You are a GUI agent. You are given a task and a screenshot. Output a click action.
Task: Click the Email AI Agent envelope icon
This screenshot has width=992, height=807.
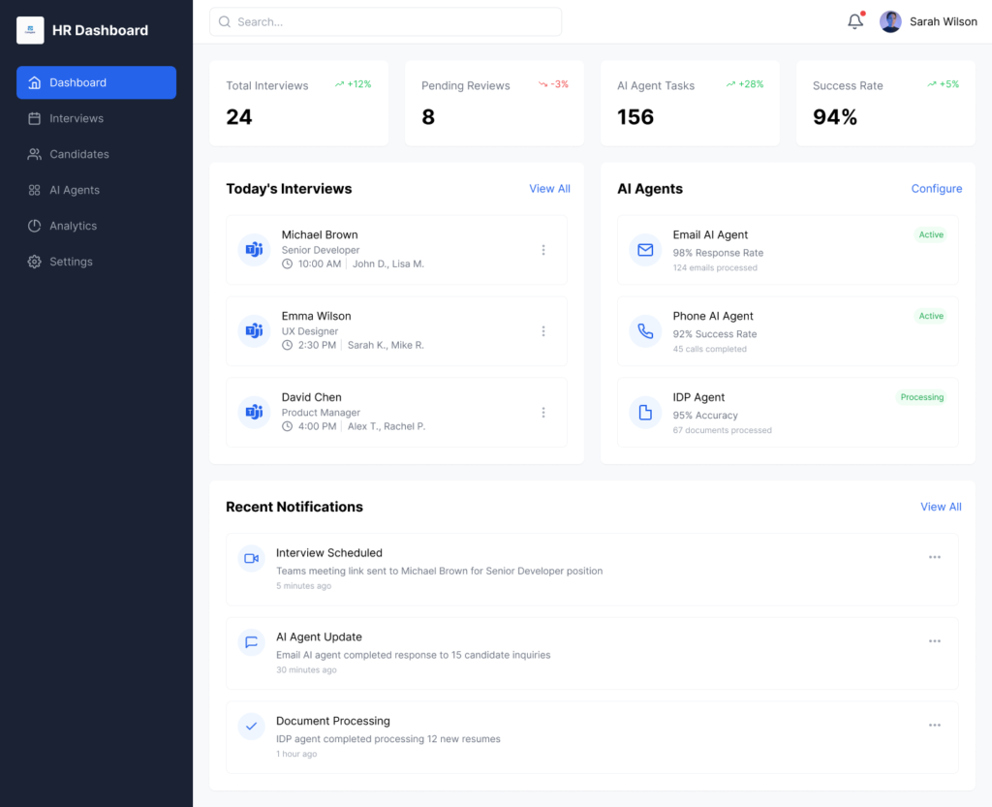644,250
